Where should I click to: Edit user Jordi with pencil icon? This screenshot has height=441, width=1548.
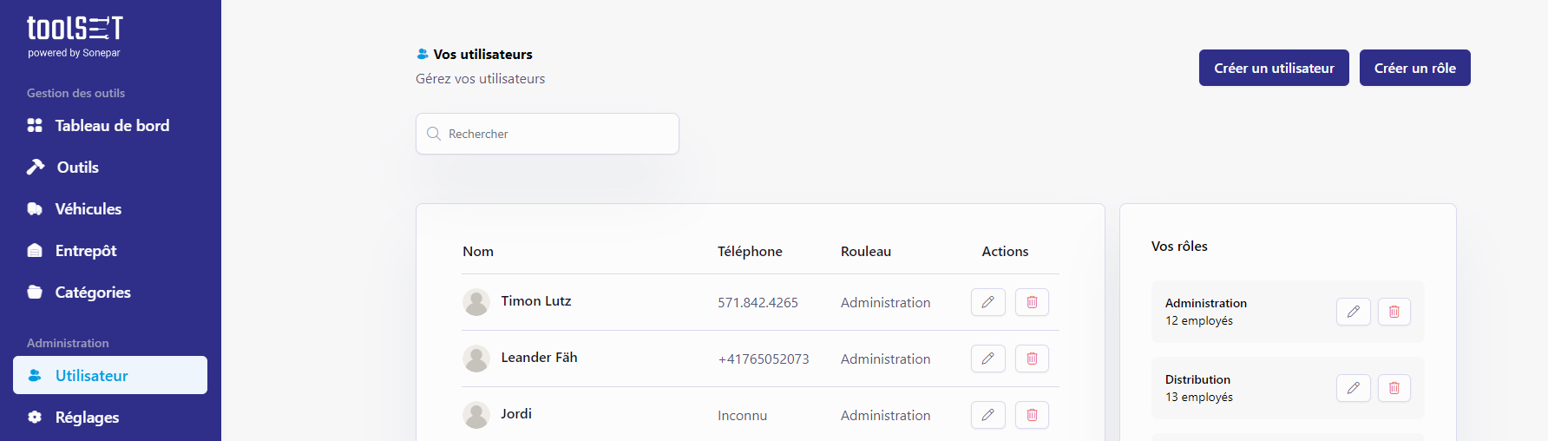(x=987, y=415)
